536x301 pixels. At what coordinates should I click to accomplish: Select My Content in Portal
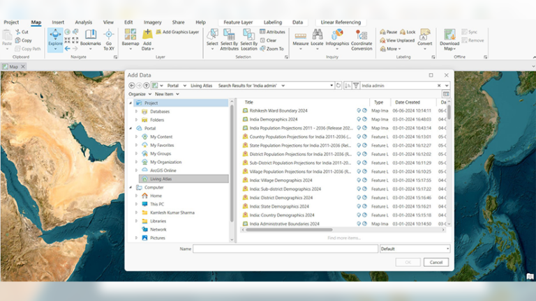click(161, 137)
